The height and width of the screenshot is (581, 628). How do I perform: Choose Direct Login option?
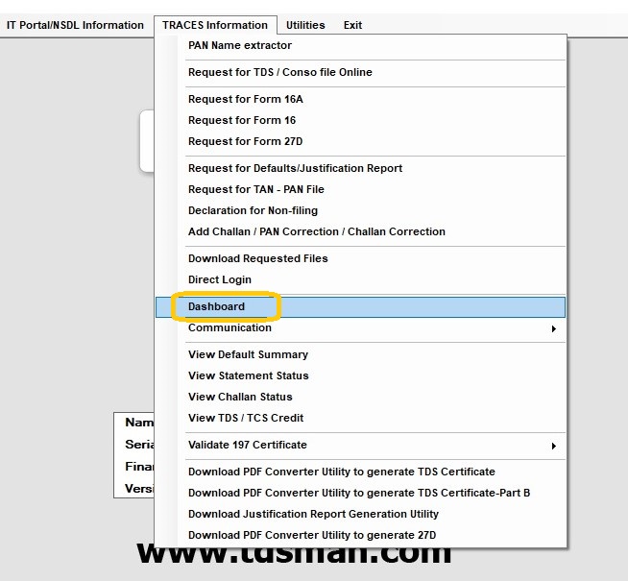tap(220, 280)
